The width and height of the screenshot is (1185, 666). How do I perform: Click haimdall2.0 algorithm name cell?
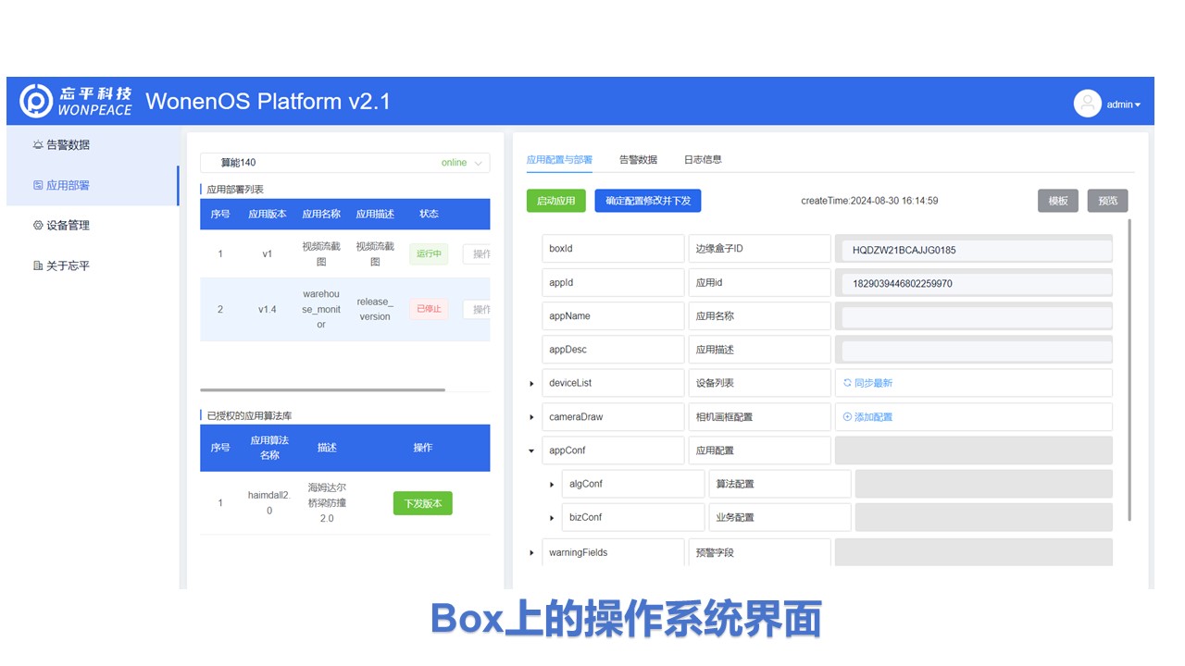pyautogui.click(x=269, y=503)
